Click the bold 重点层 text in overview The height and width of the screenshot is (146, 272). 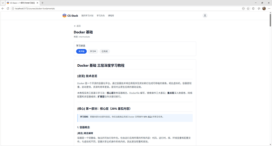click(x=171, y=93)
